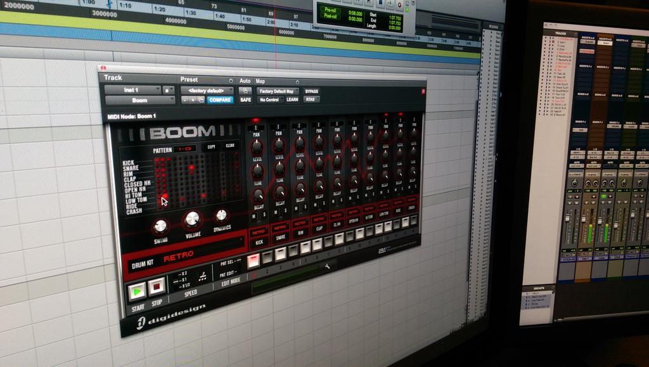Screen dimensions: 649x367
Task: Click the Pro Tools timeline ruler at 1:30
Action: (190, 13)
